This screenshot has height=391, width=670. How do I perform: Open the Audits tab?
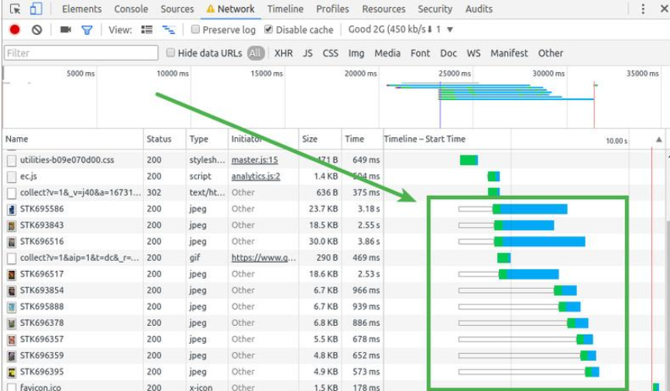click(479, 9)
